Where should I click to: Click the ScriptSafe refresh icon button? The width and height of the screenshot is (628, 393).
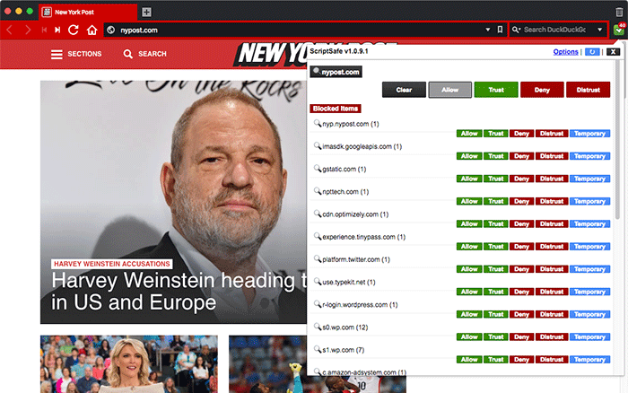pyautogui.click(x=591, y=52)
